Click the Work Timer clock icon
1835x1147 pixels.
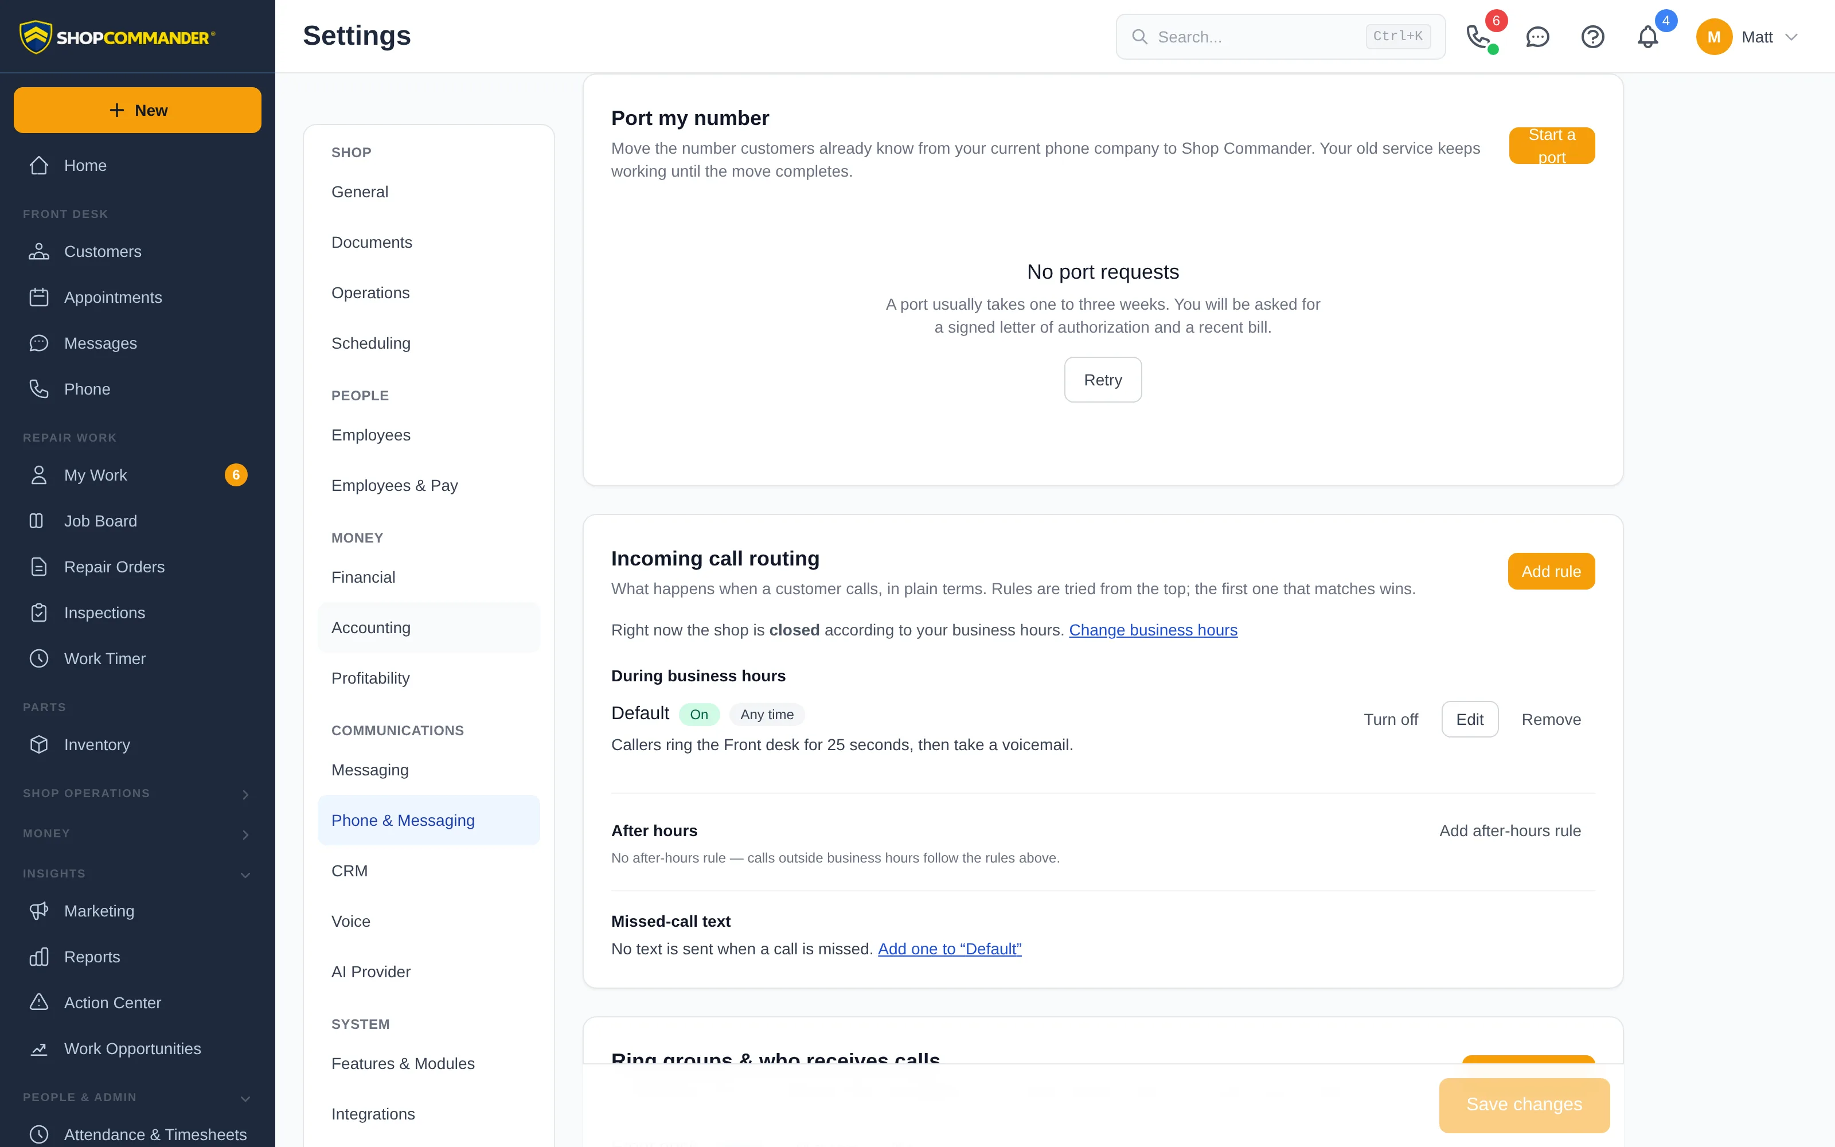[38, 658]
